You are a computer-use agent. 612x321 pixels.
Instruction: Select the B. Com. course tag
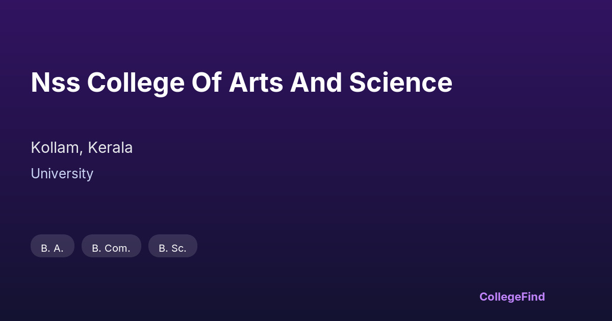[x=111, y=247]
